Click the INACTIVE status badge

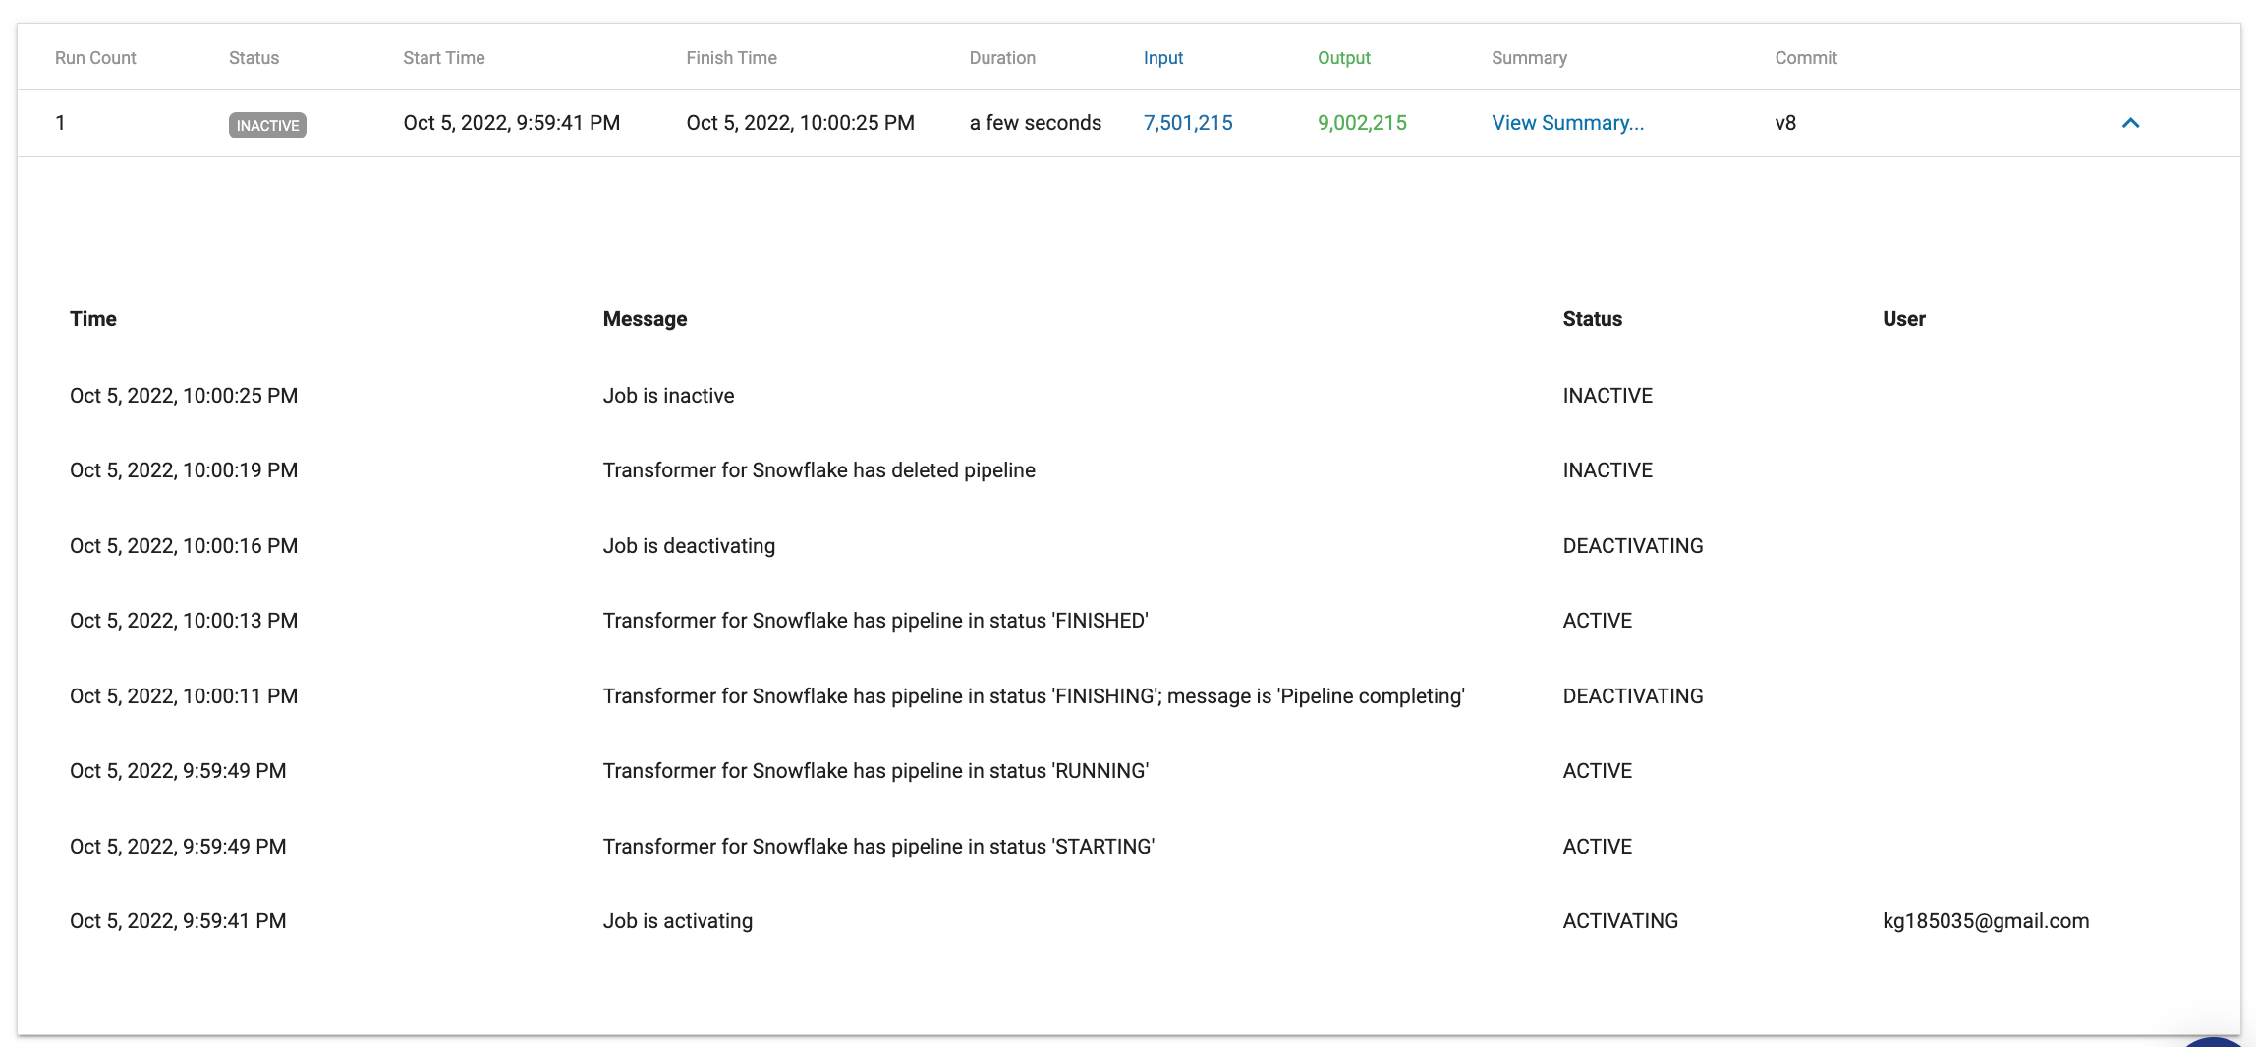point(267,125)
